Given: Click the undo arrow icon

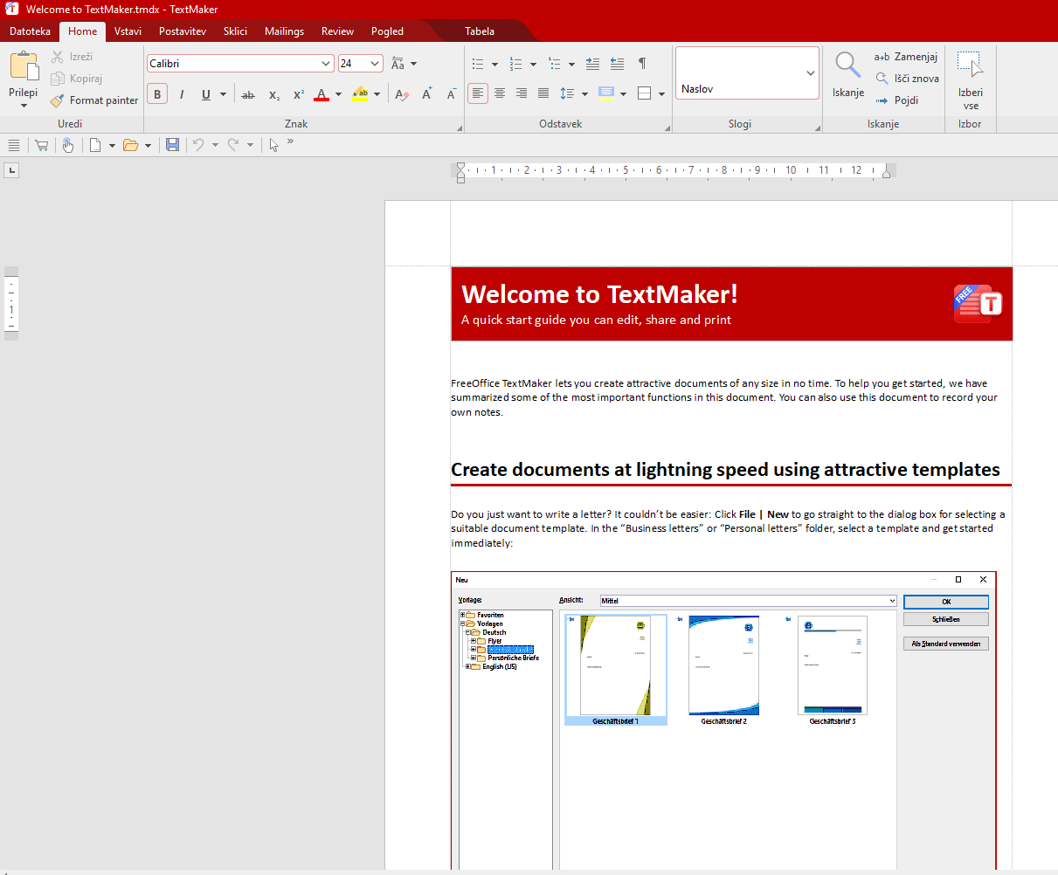Looking at the screenshot, I should [198, 145].
